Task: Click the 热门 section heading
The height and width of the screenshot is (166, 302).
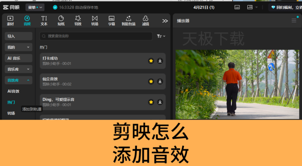Action: [x=43, y=47]
